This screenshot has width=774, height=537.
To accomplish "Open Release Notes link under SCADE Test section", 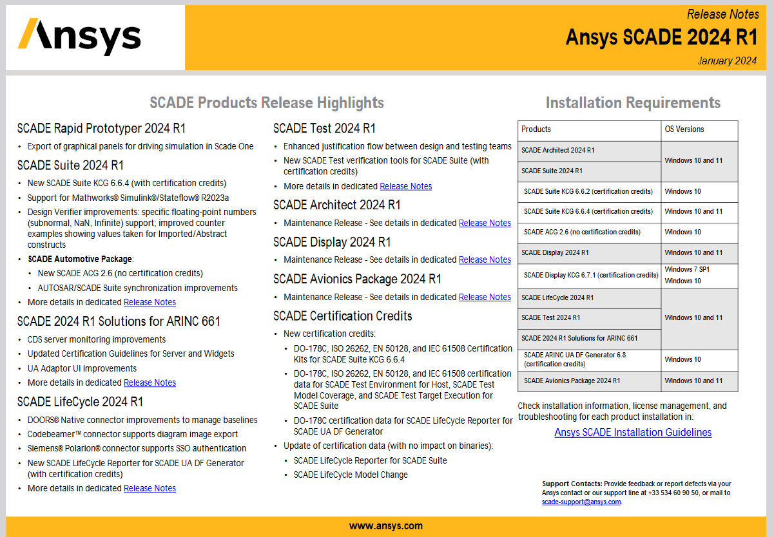I will [x=406, y=186].
